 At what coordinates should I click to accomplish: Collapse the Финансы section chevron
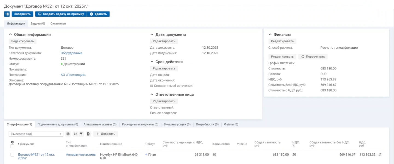(x=270, y=35)
